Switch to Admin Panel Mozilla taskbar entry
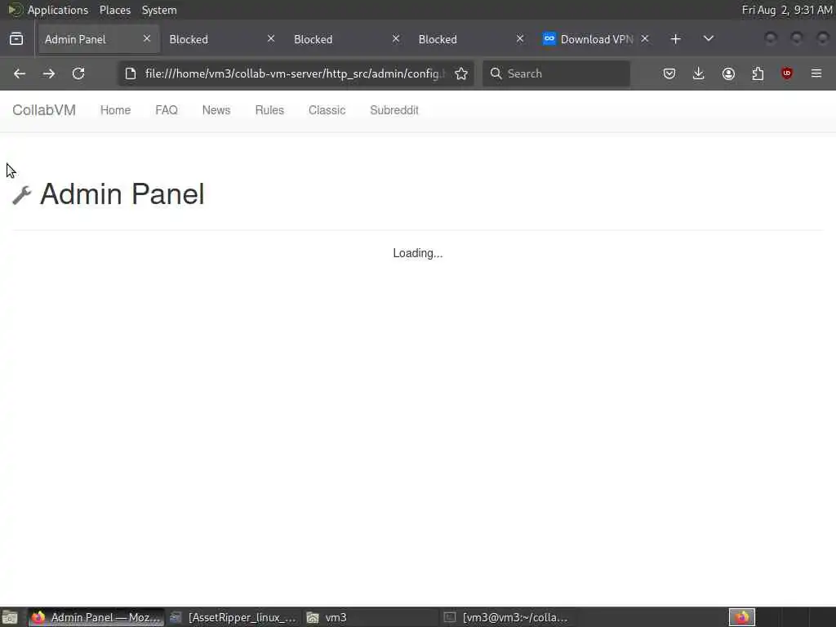Image resolution: width=836 pixels, height=627 pixels. 96,617
